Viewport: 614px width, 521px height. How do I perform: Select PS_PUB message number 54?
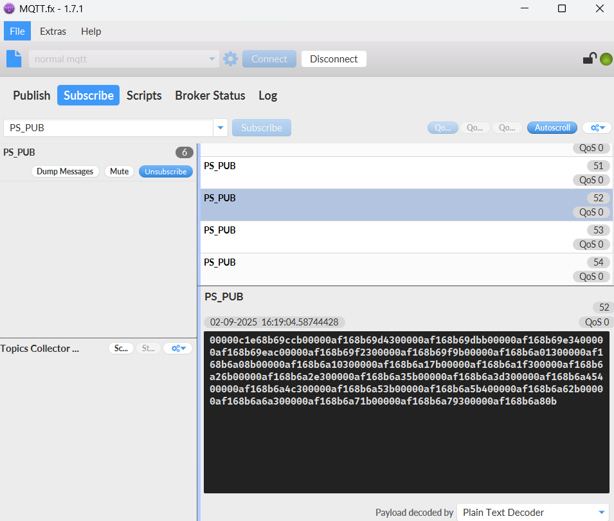click(406, 269)
